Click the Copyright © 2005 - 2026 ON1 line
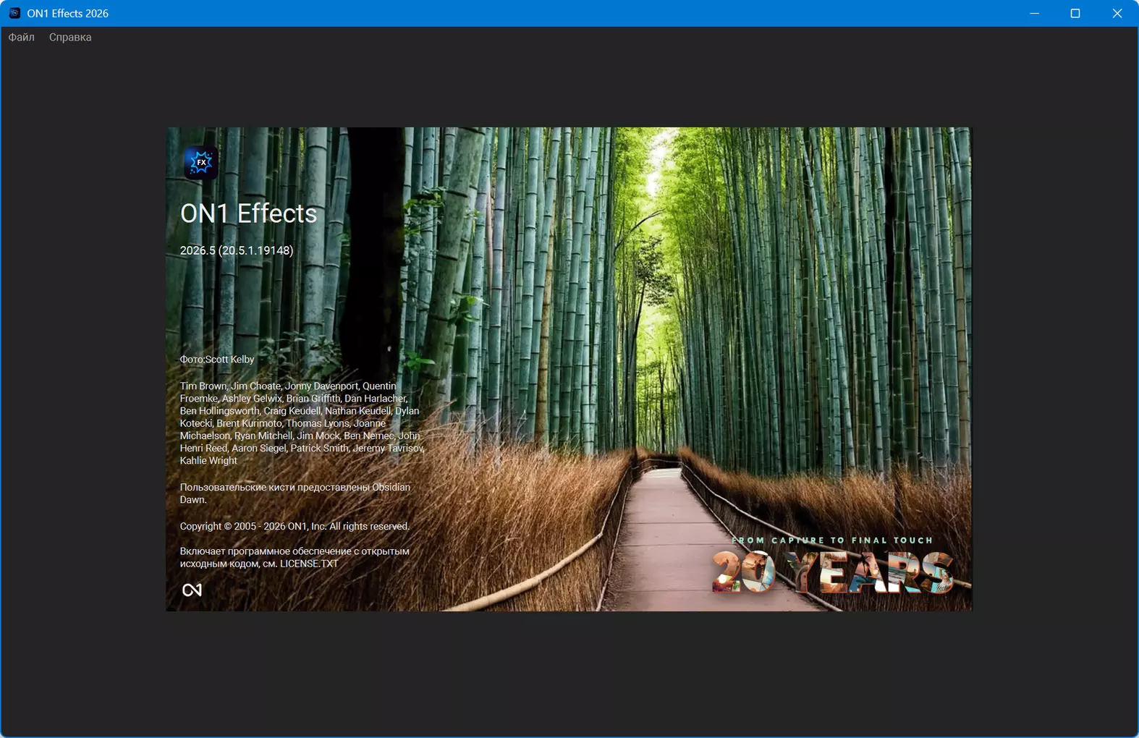The image size is (1139, 738). (295, 526)
